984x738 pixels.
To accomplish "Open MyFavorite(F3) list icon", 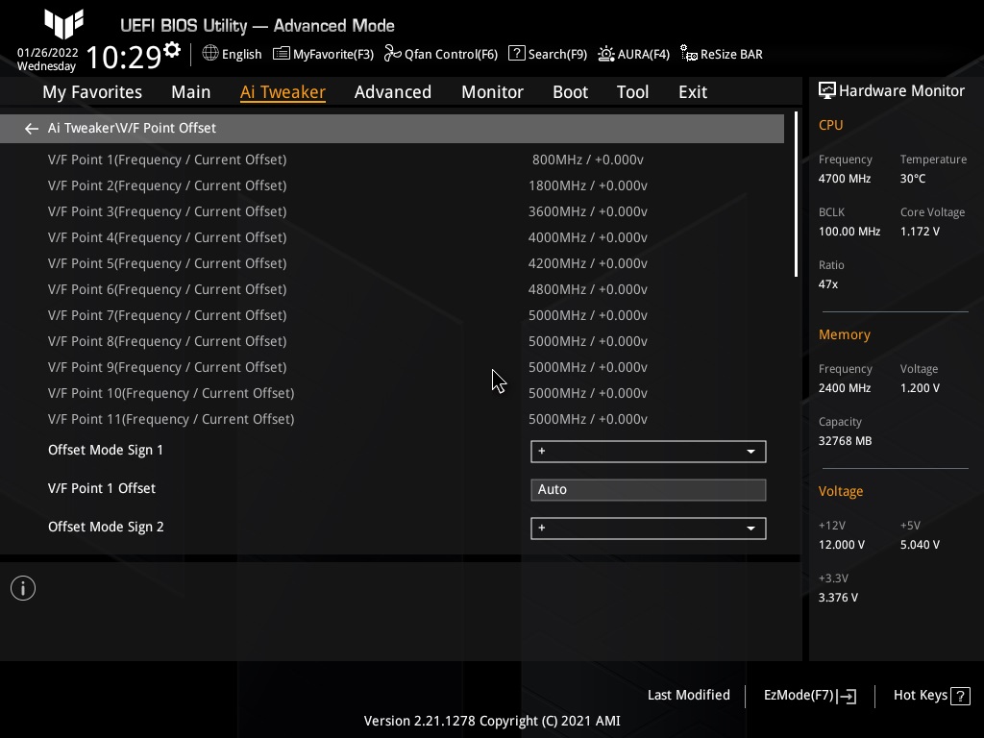I will point(282,54).
